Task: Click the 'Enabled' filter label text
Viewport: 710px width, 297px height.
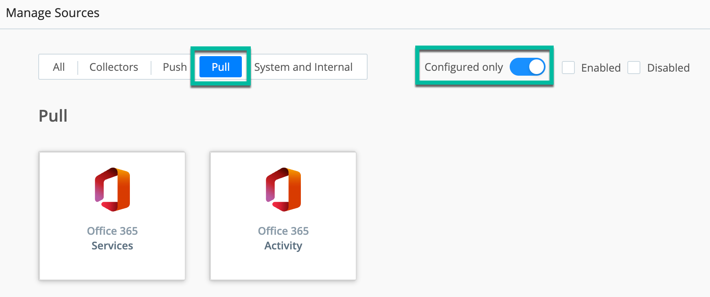Action: pyautogui.click(x=601, y=68)
